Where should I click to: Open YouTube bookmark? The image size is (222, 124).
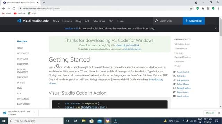click(19, 13)
